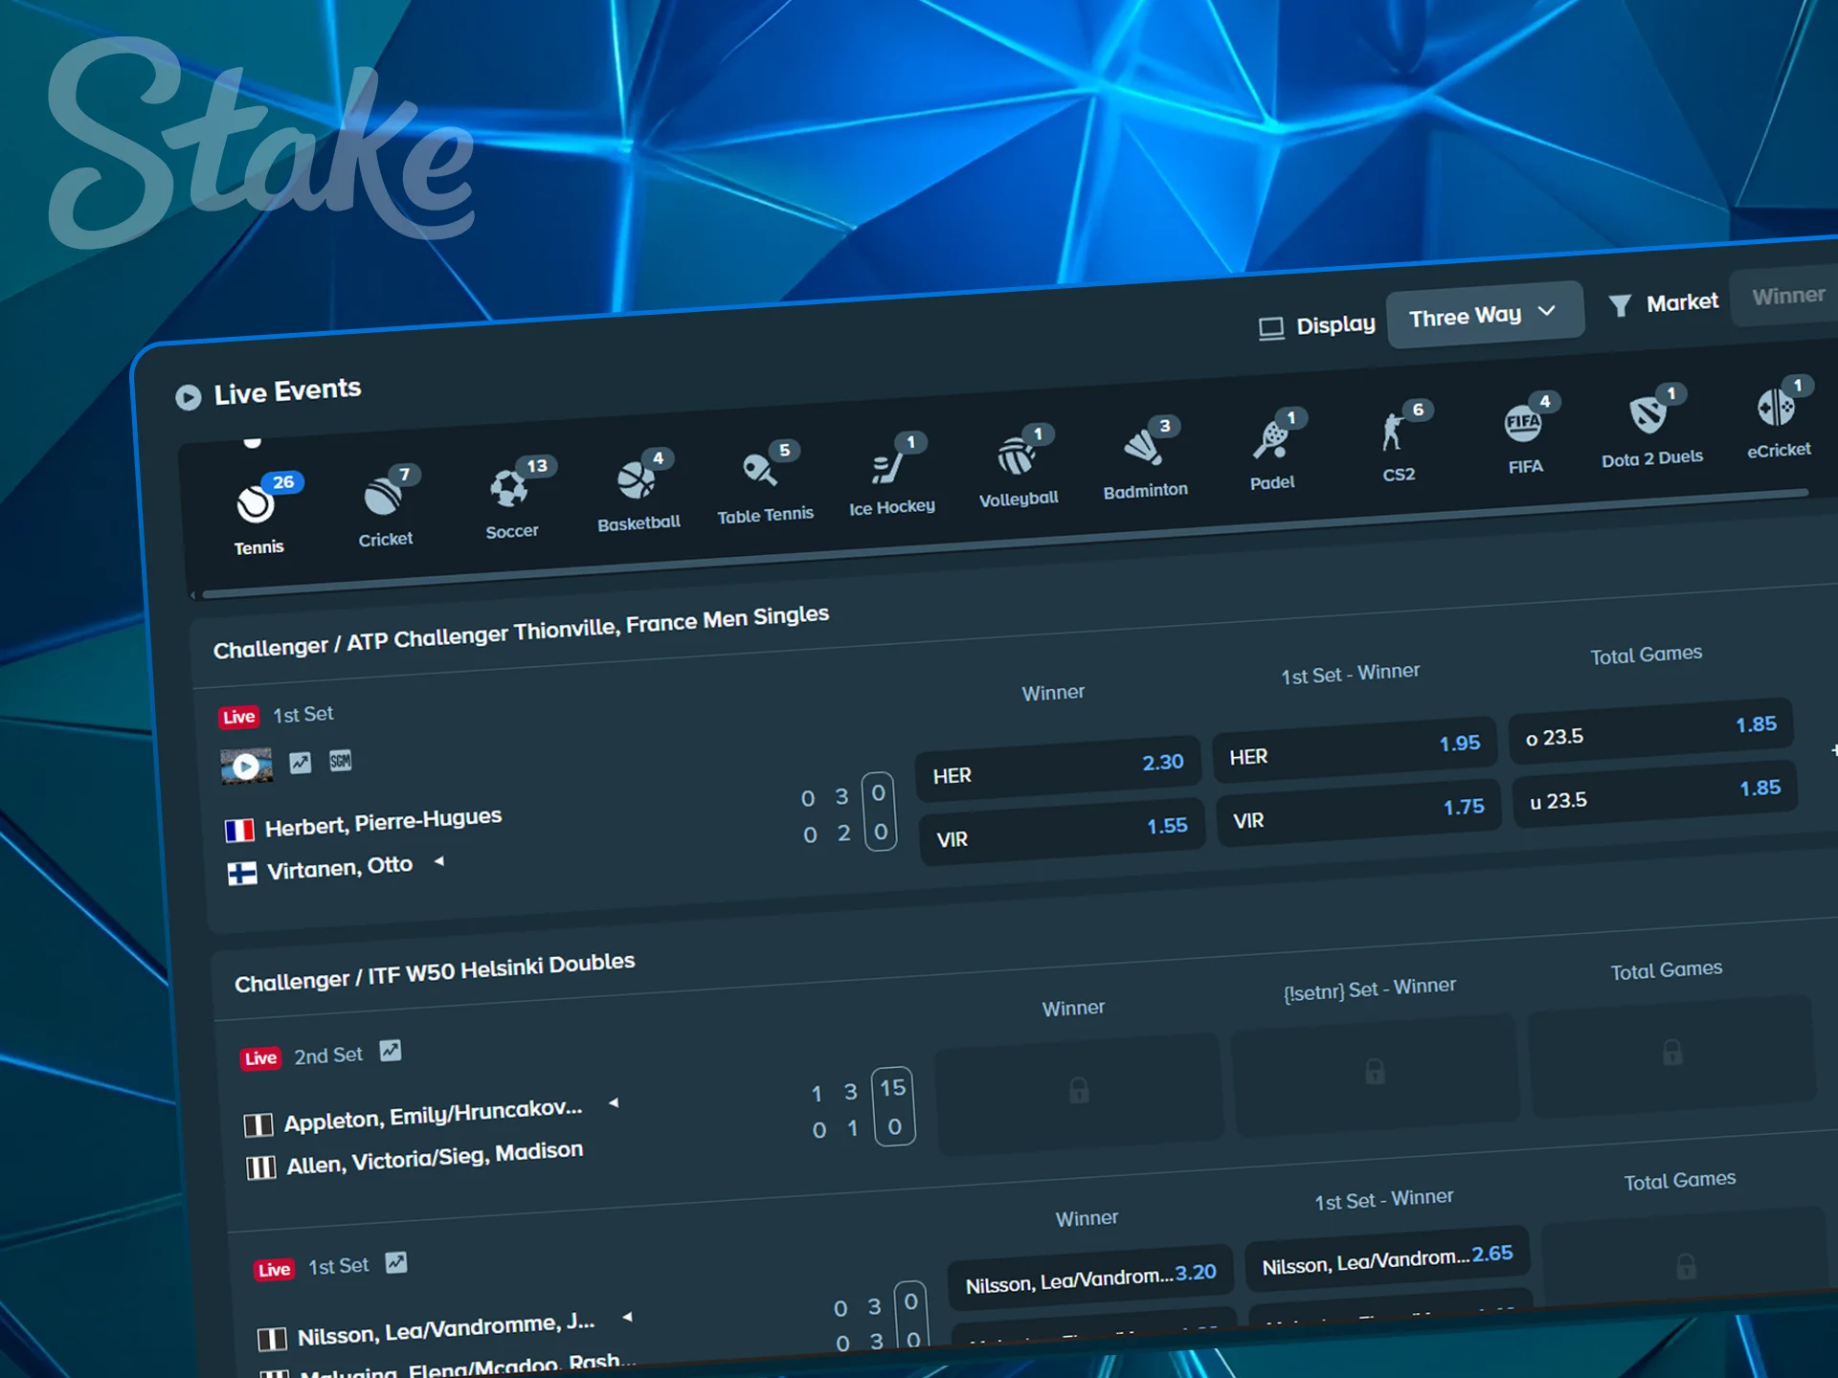Image resolution: width=1838 pixels, height=1378 pixels.
Task: Click the sports carousel horizontal scrollbar
Action: [1005, 544]
